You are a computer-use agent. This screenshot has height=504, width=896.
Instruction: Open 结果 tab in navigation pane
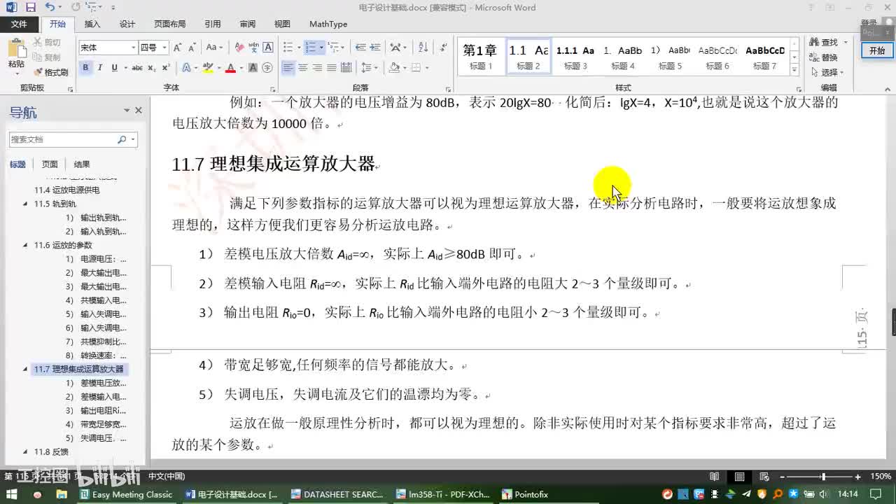pos(82,164)
